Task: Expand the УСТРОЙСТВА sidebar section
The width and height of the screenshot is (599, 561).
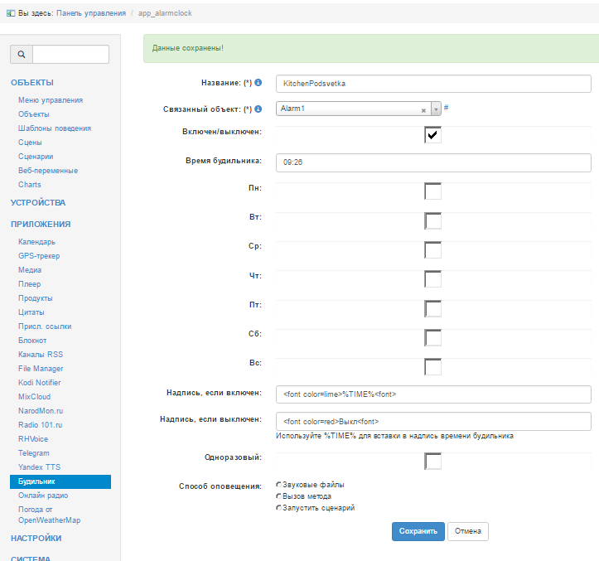Action: 38,203
